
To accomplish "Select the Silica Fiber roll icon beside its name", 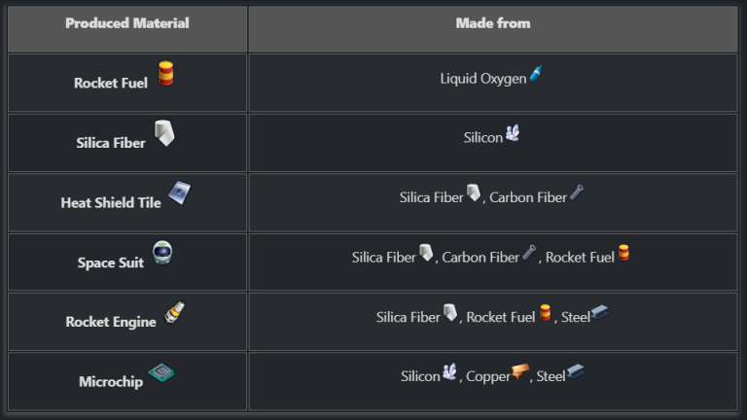I will click(x=164, y=133).
